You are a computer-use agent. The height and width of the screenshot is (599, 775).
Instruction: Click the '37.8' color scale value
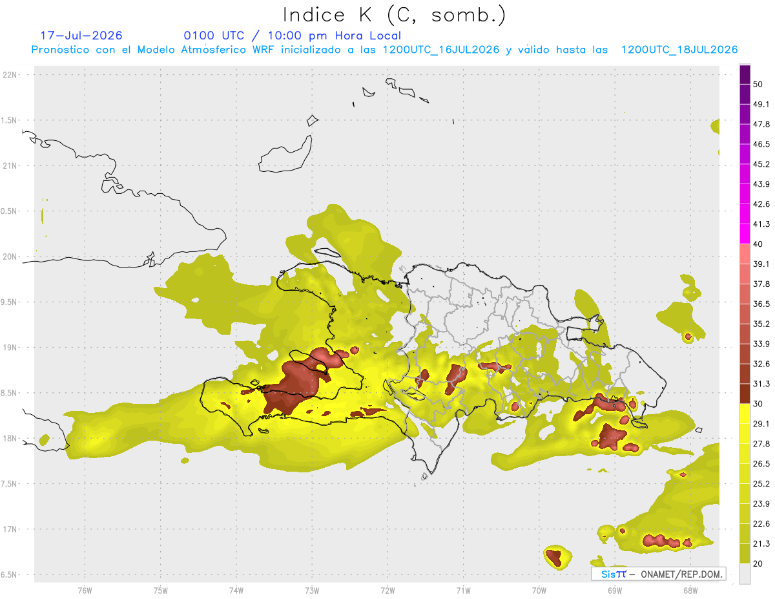[x=761, y=284]
